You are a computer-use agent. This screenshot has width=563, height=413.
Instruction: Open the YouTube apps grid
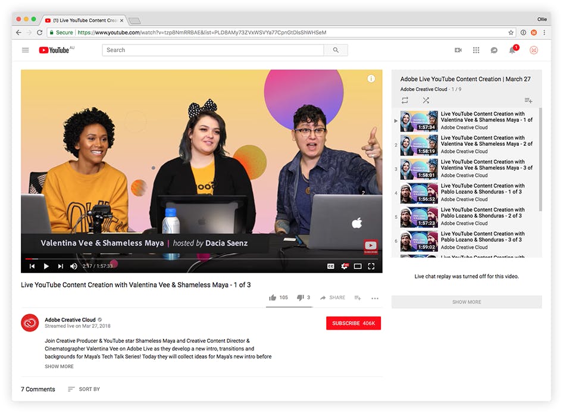pos(476,50)
